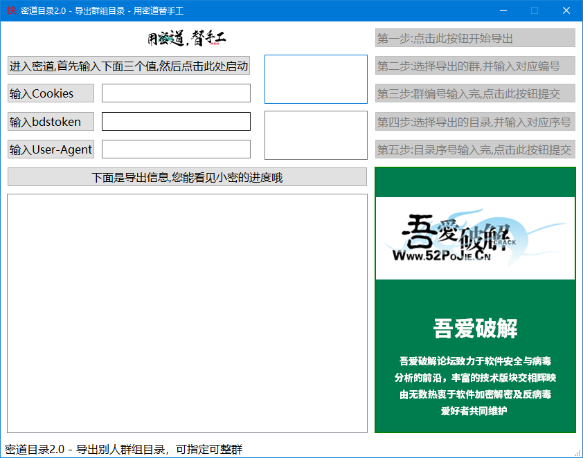Click 第三步:群编号输入完 submit button
583x458 pixels.
click(x=475, y=93)
